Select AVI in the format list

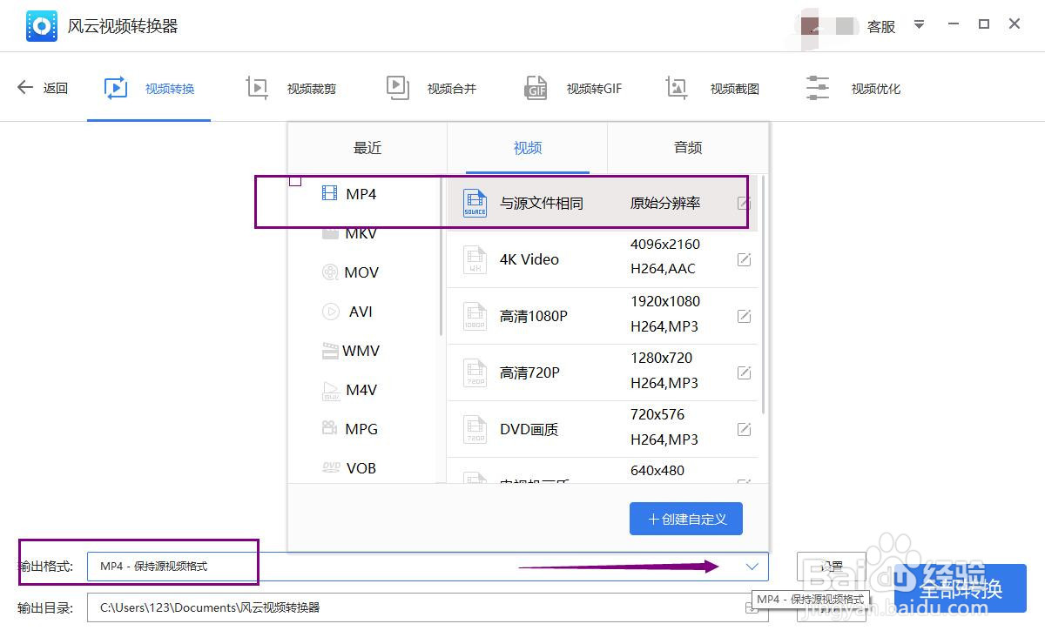(361, 312)
